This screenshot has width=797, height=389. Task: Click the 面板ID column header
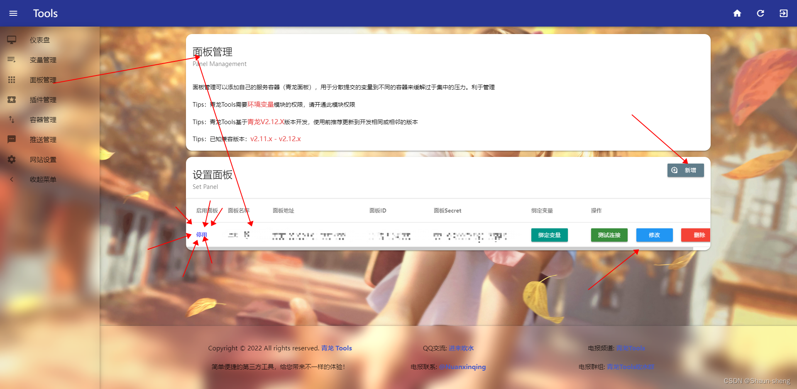[378, 210]
